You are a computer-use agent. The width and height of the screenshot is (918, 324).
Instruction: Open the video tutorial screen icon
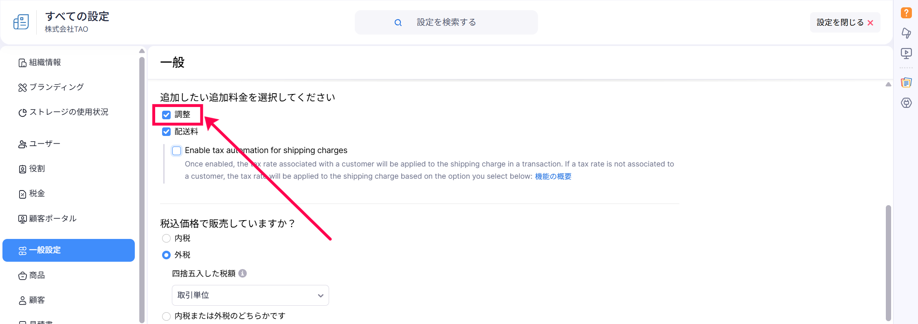tap(906, 53)
